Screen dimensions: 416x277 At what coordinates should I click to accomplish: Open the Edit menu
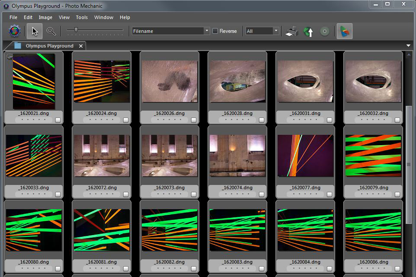pyautogui.click(x=28, y=17)
